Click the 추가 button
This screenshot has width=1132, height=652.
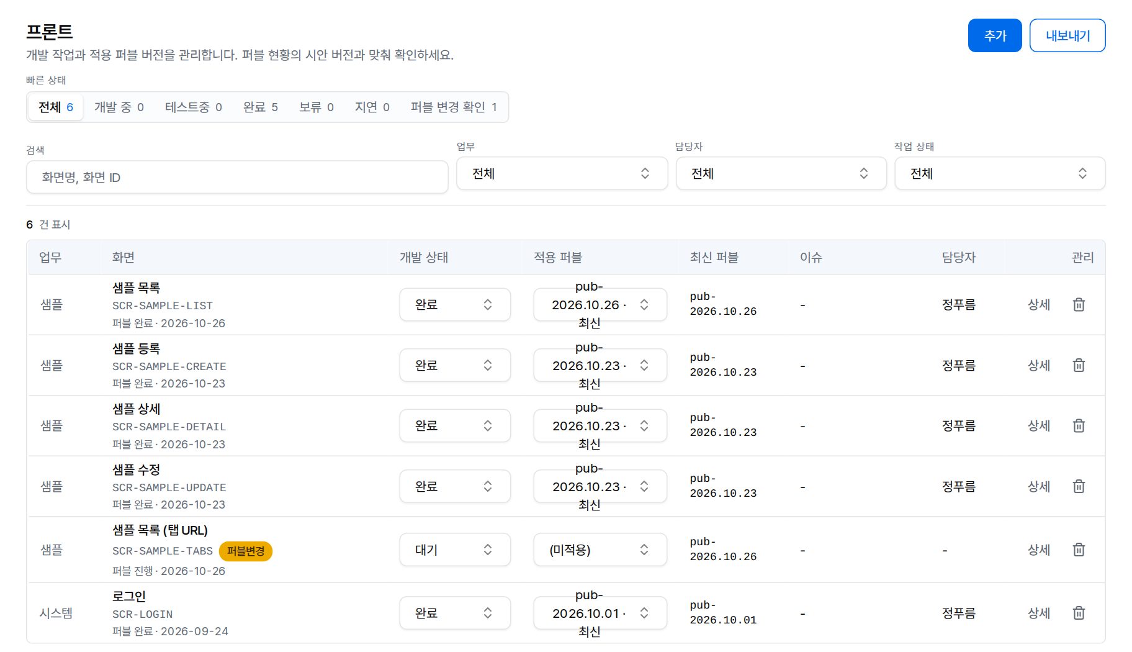[995, 35]
